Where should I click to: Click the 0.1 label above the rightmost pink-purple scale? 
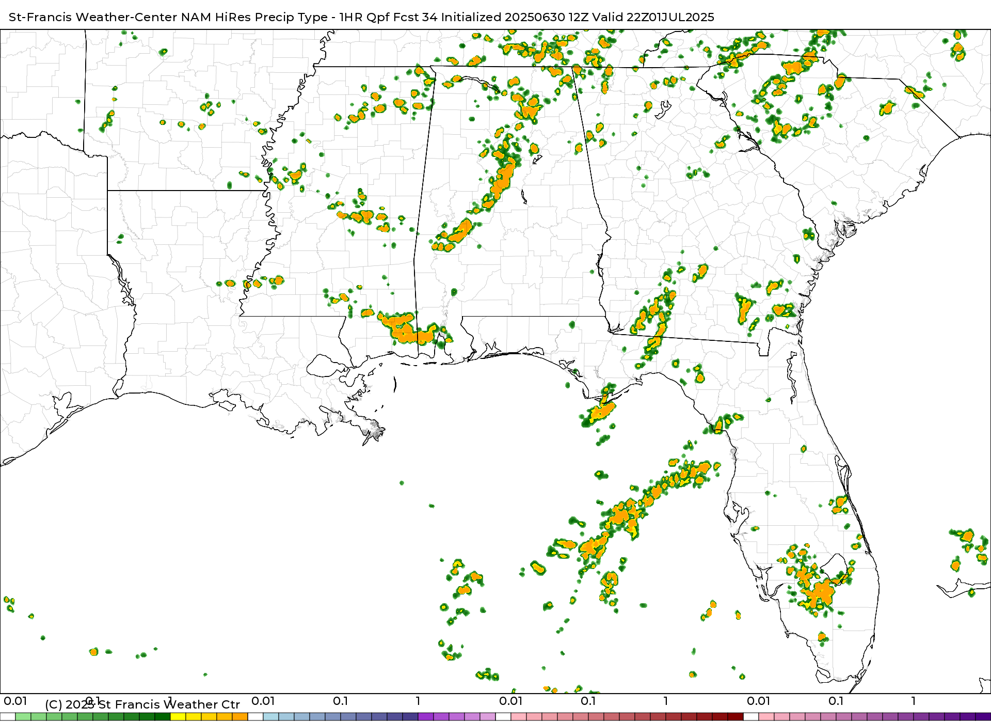point(836,701)
